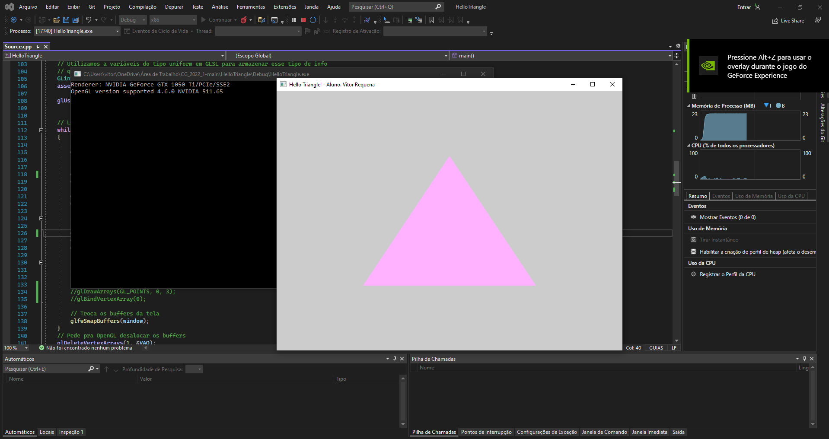Click the feedback person icon at top right
Screen dimensions: 829x439
click(x=818, y=20)
